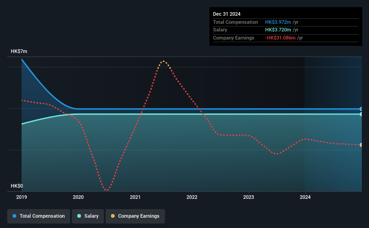Click the 2020 x-axis label
This screenshot has width=369, height=228.
point(78,197)
